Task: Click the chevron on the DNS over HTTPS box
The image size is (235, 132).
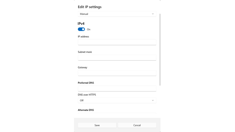Action: [x=153, y=100]
